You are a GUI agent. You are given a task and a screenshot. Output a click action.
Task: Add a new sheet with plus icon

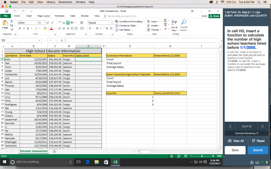coord(55,151)
